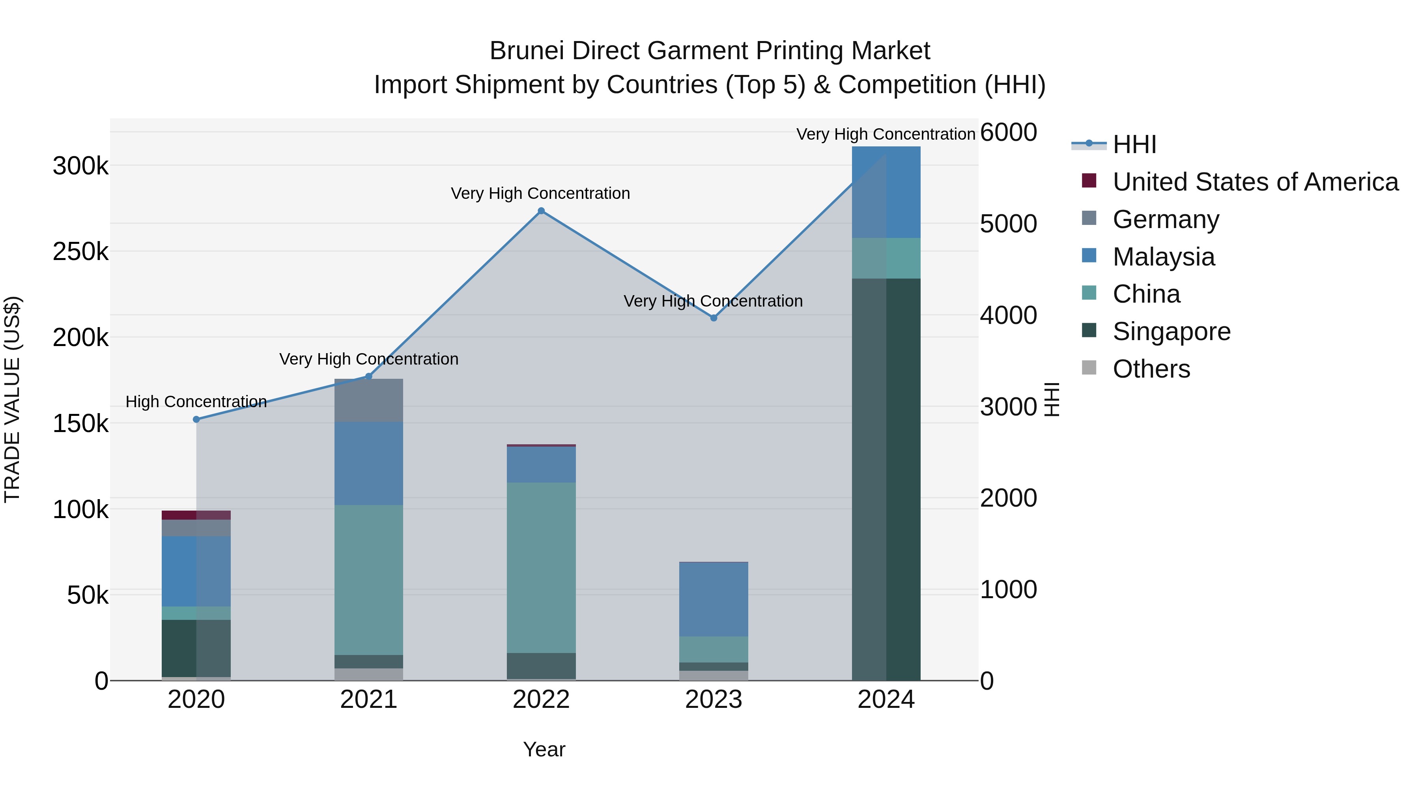Click the 2023 x-axis year label

(x=714, y=700)
